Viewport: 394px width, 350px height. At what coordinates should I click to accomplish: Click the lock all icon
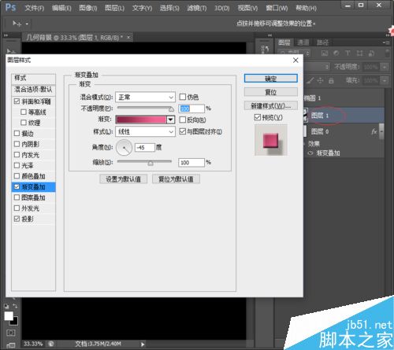(x=331, y=80)
